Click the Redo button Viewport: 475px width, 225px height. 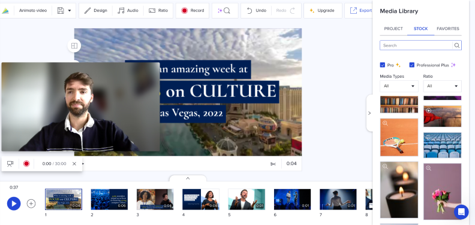coord(285,11)
